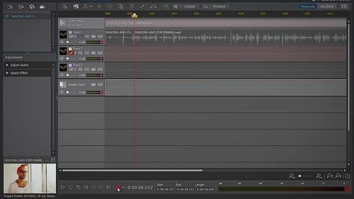354x199 pixels.
Task: Toggle the loop playback button
Action: point(79,187)
